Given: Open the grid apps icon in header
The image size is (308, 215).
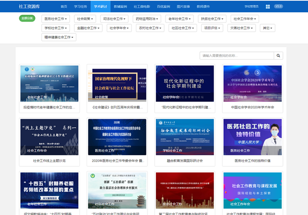Looking at the screenshot, I should coord(268,7).
